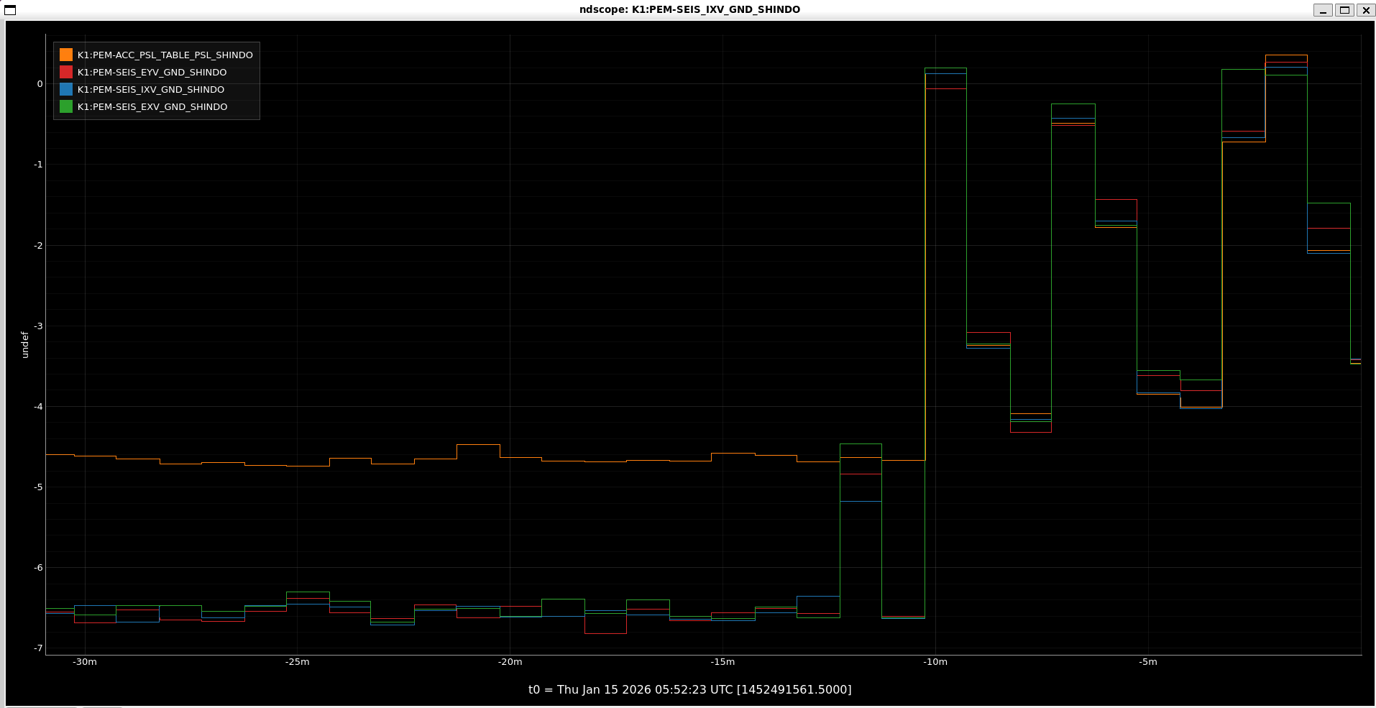Screen dimensions: 1376x708
Task: Click the -5m tick on time axis
Action: (x=1148, y=662)
